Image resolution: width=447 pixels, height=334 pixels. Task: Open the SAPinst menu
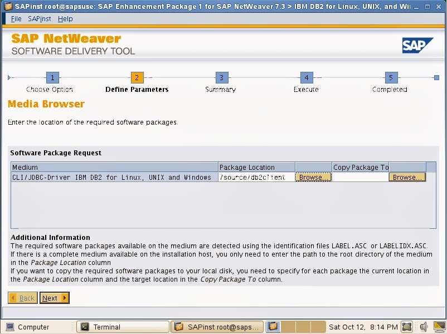coord(38,18)
